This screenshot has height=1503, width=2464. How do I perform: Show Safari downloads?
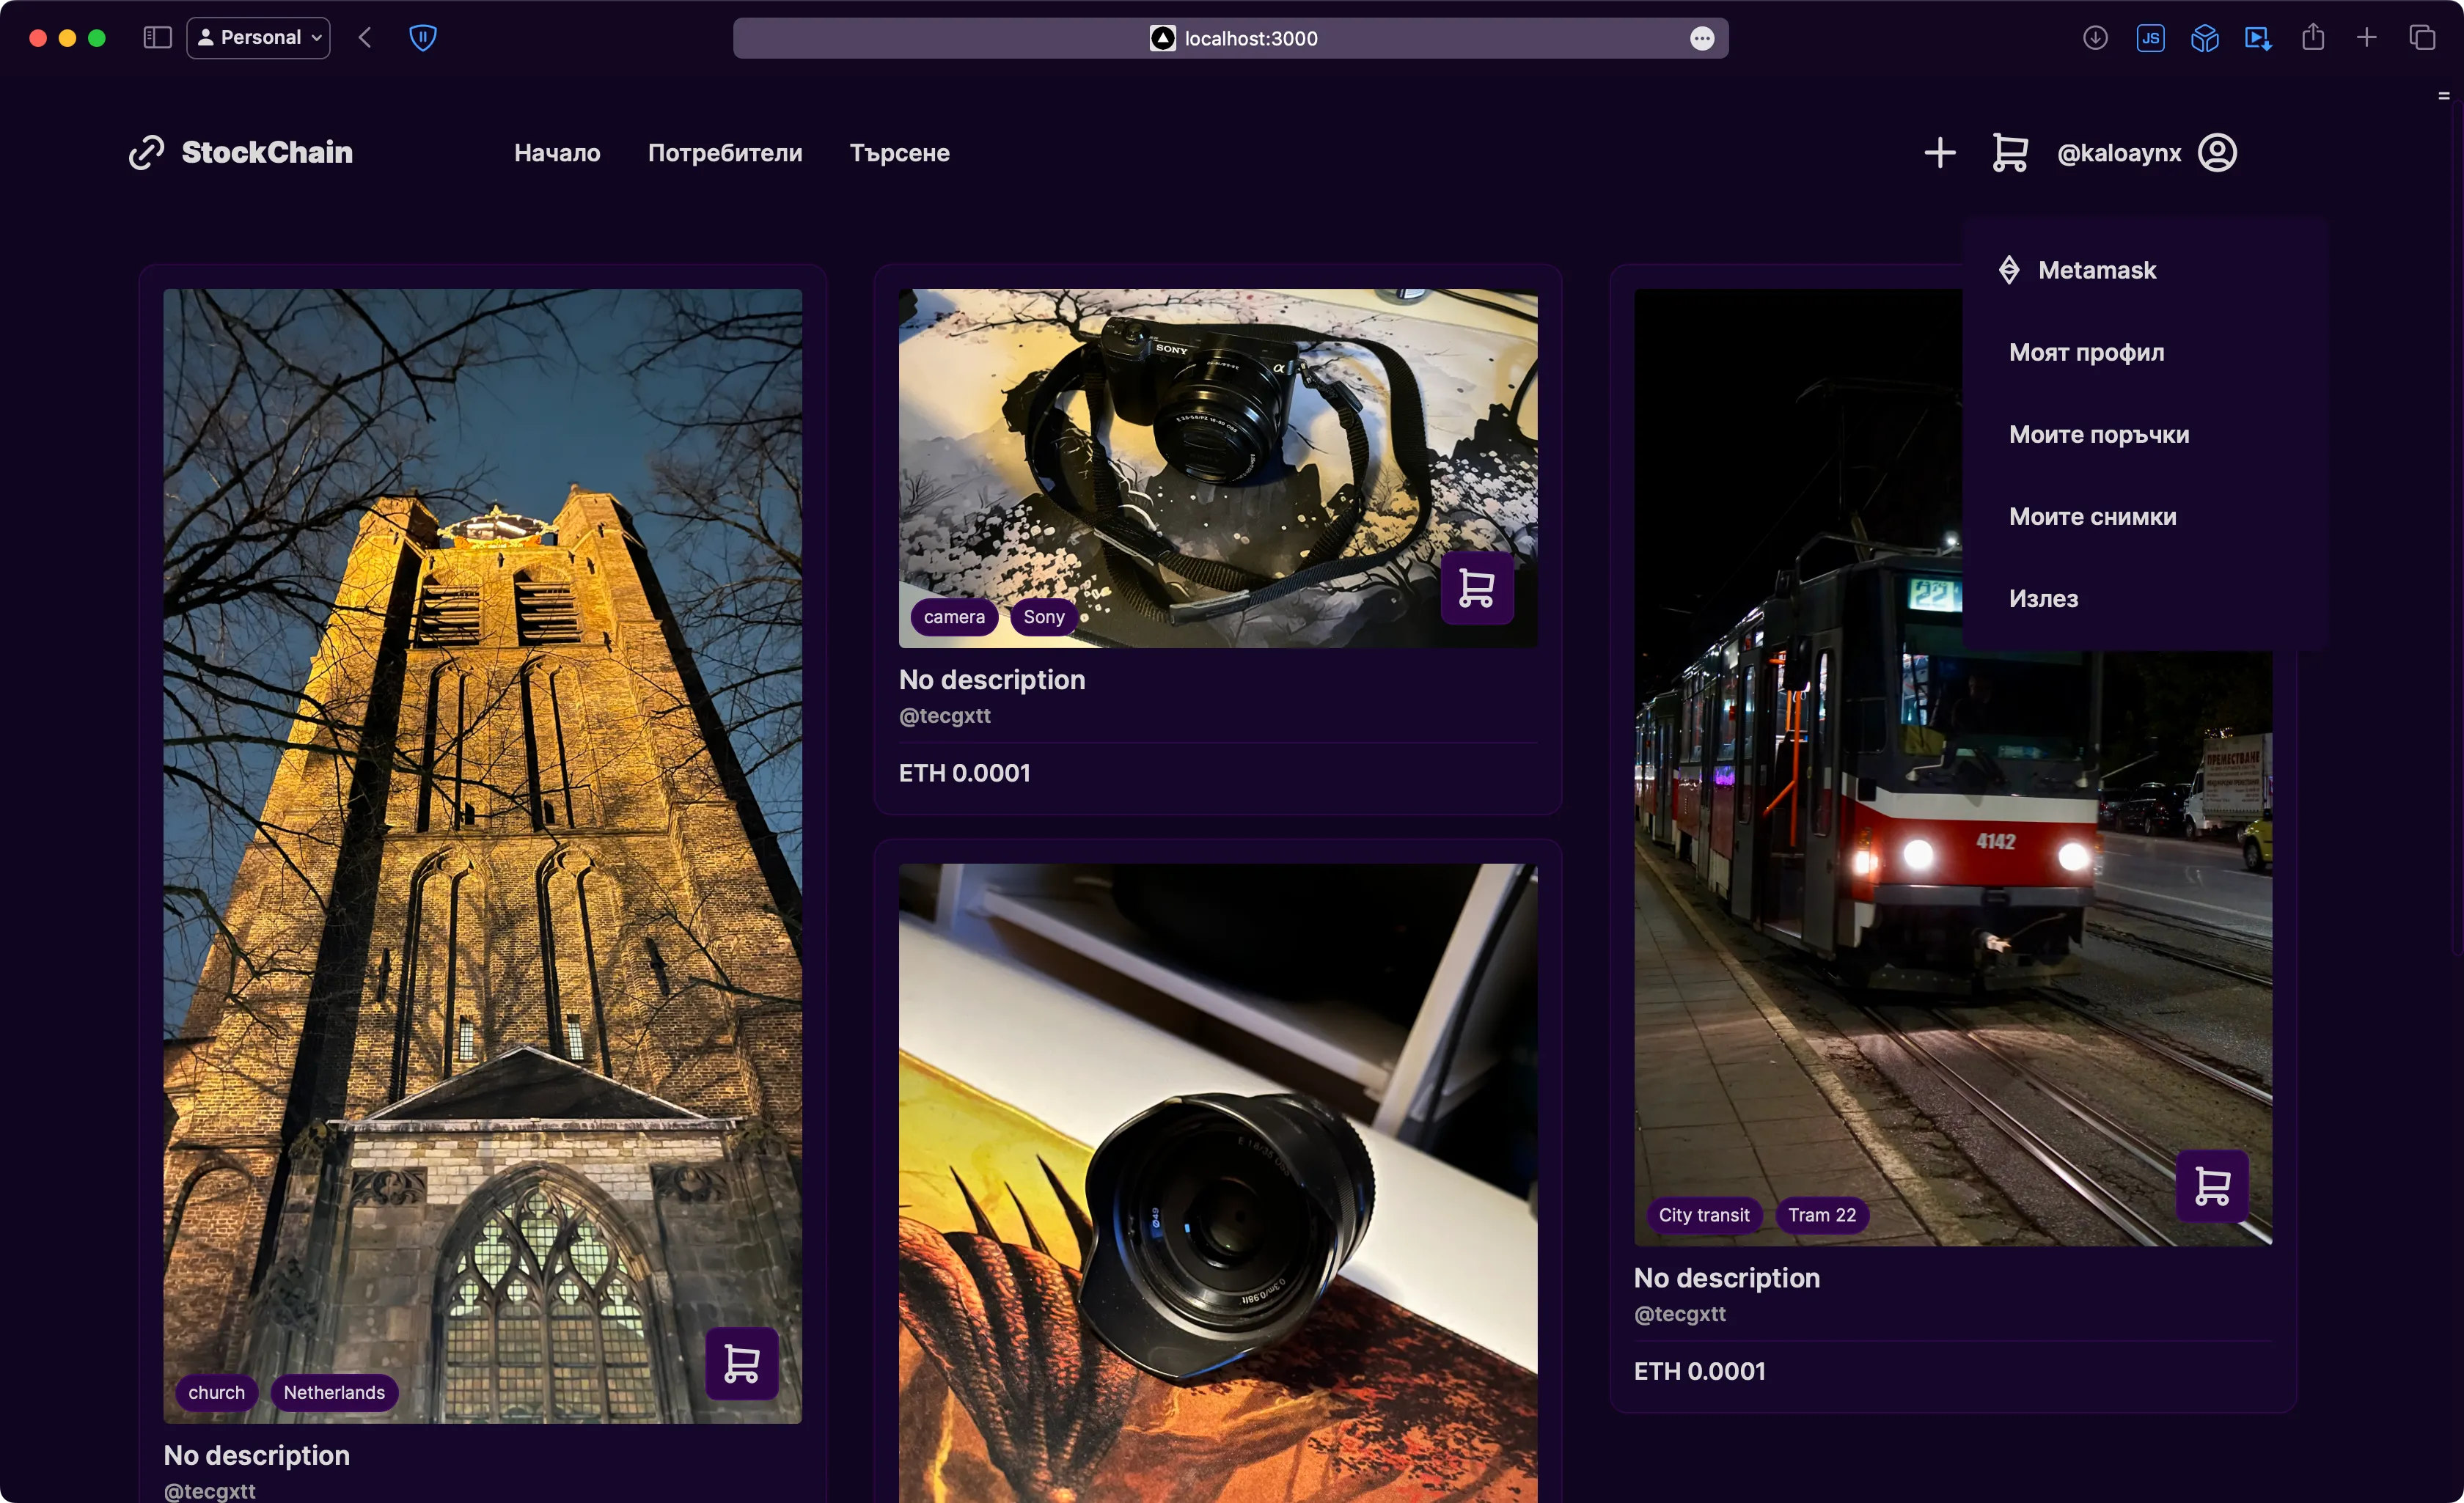[2096, 38]
